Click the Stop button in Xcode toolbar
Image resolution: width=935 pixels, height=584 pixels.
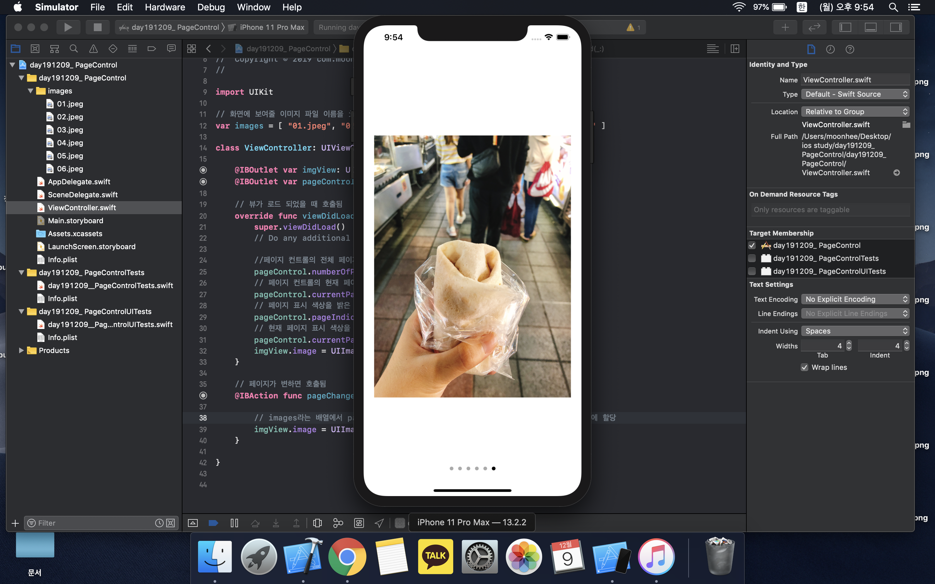(97, 27)
